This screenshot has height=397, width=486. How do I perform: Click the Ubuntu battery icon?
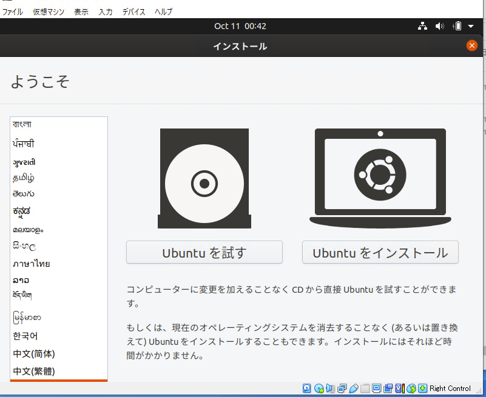pos(457,26)
